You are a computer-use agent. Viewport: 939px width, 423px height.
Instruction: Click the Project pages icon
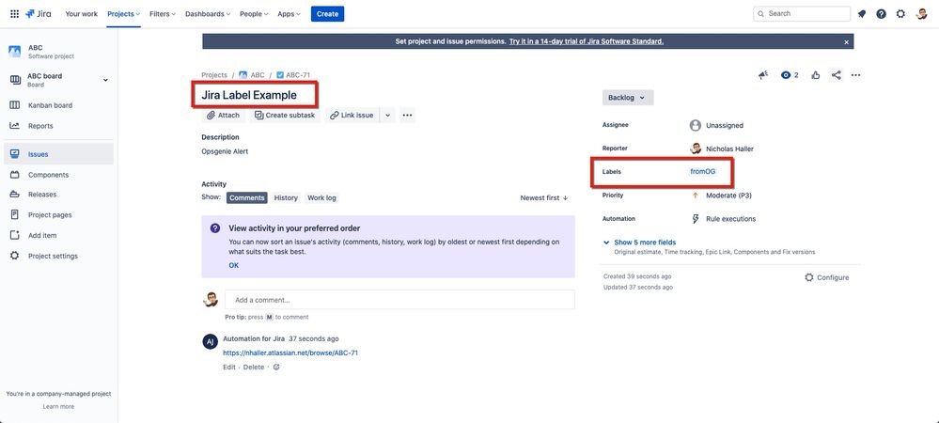coord(15,214)
